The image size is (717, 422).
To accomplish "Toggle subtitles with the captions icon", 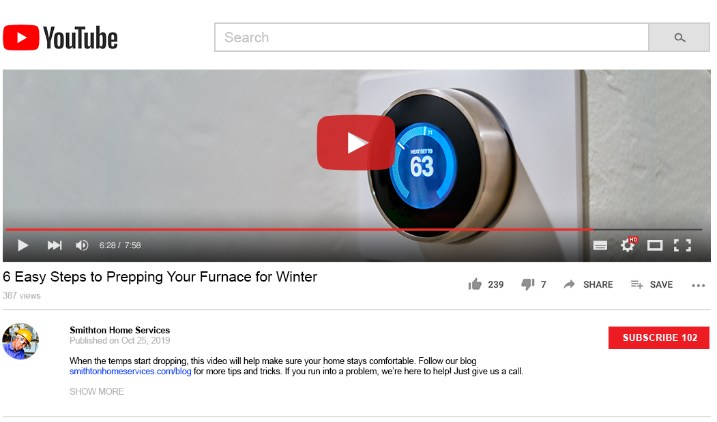I will coord(600,245).
